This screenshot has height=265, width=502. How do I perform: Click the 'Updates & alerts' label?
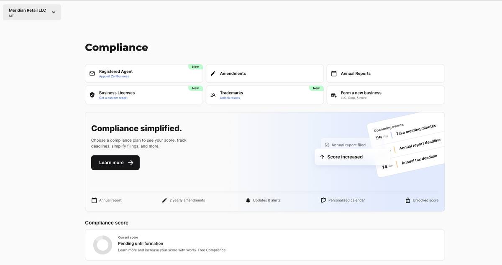(266, 200)
